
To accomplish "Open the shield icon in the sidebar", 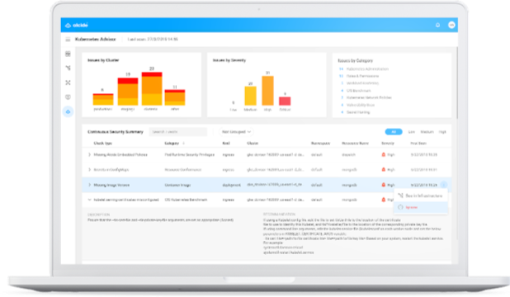I will (68, 97).
